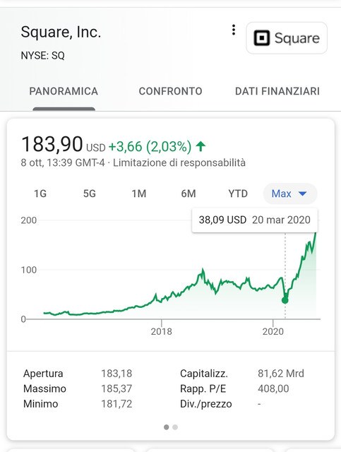Click the green data point on chart
The height and width of the screenshot is (452, 341).
[285, 300]
